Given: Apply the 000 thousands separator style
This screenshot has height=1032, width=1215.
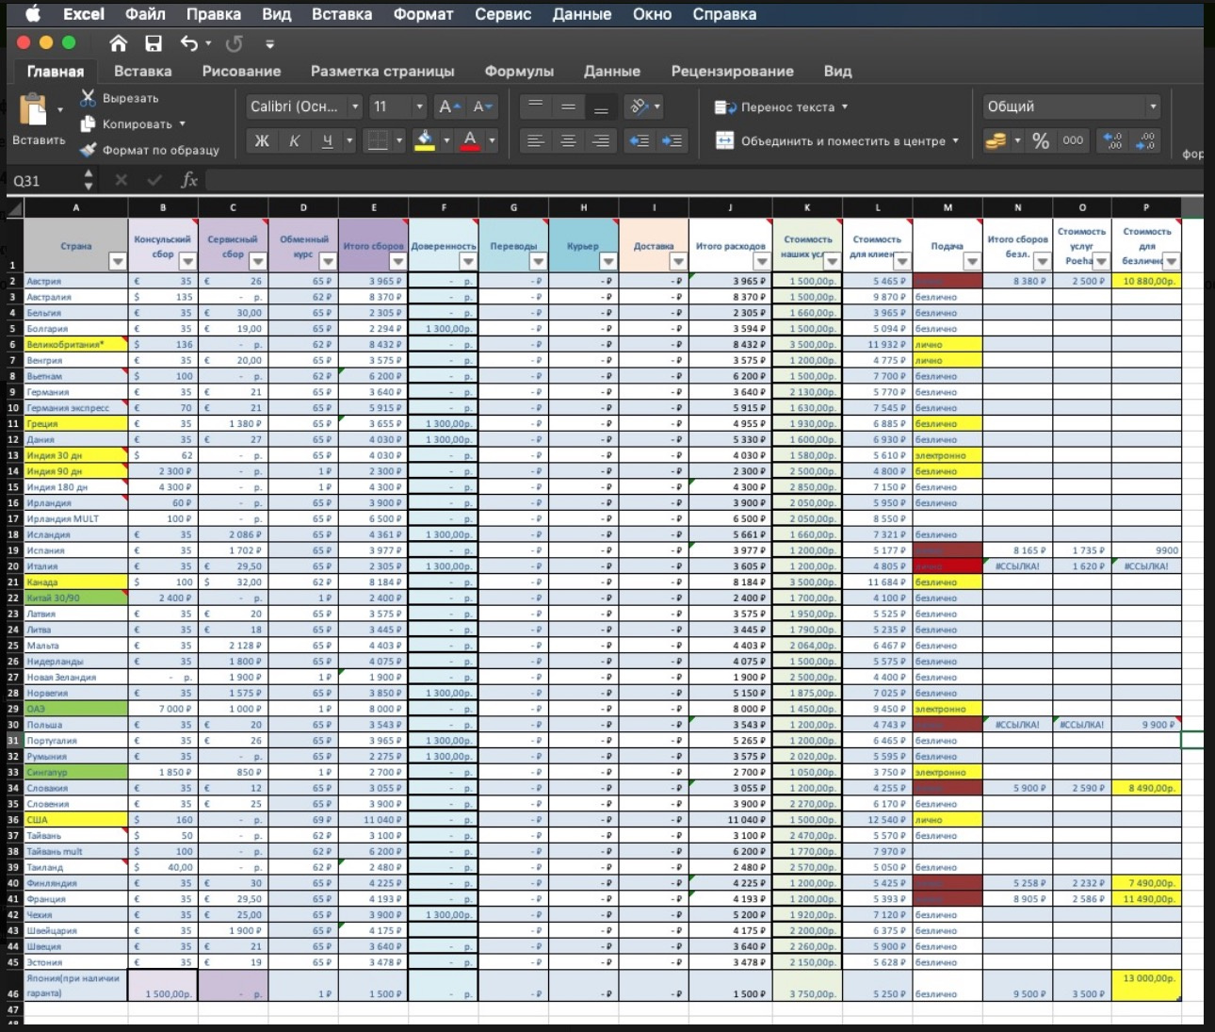Looking at the screenshot, I should 1073,140.
